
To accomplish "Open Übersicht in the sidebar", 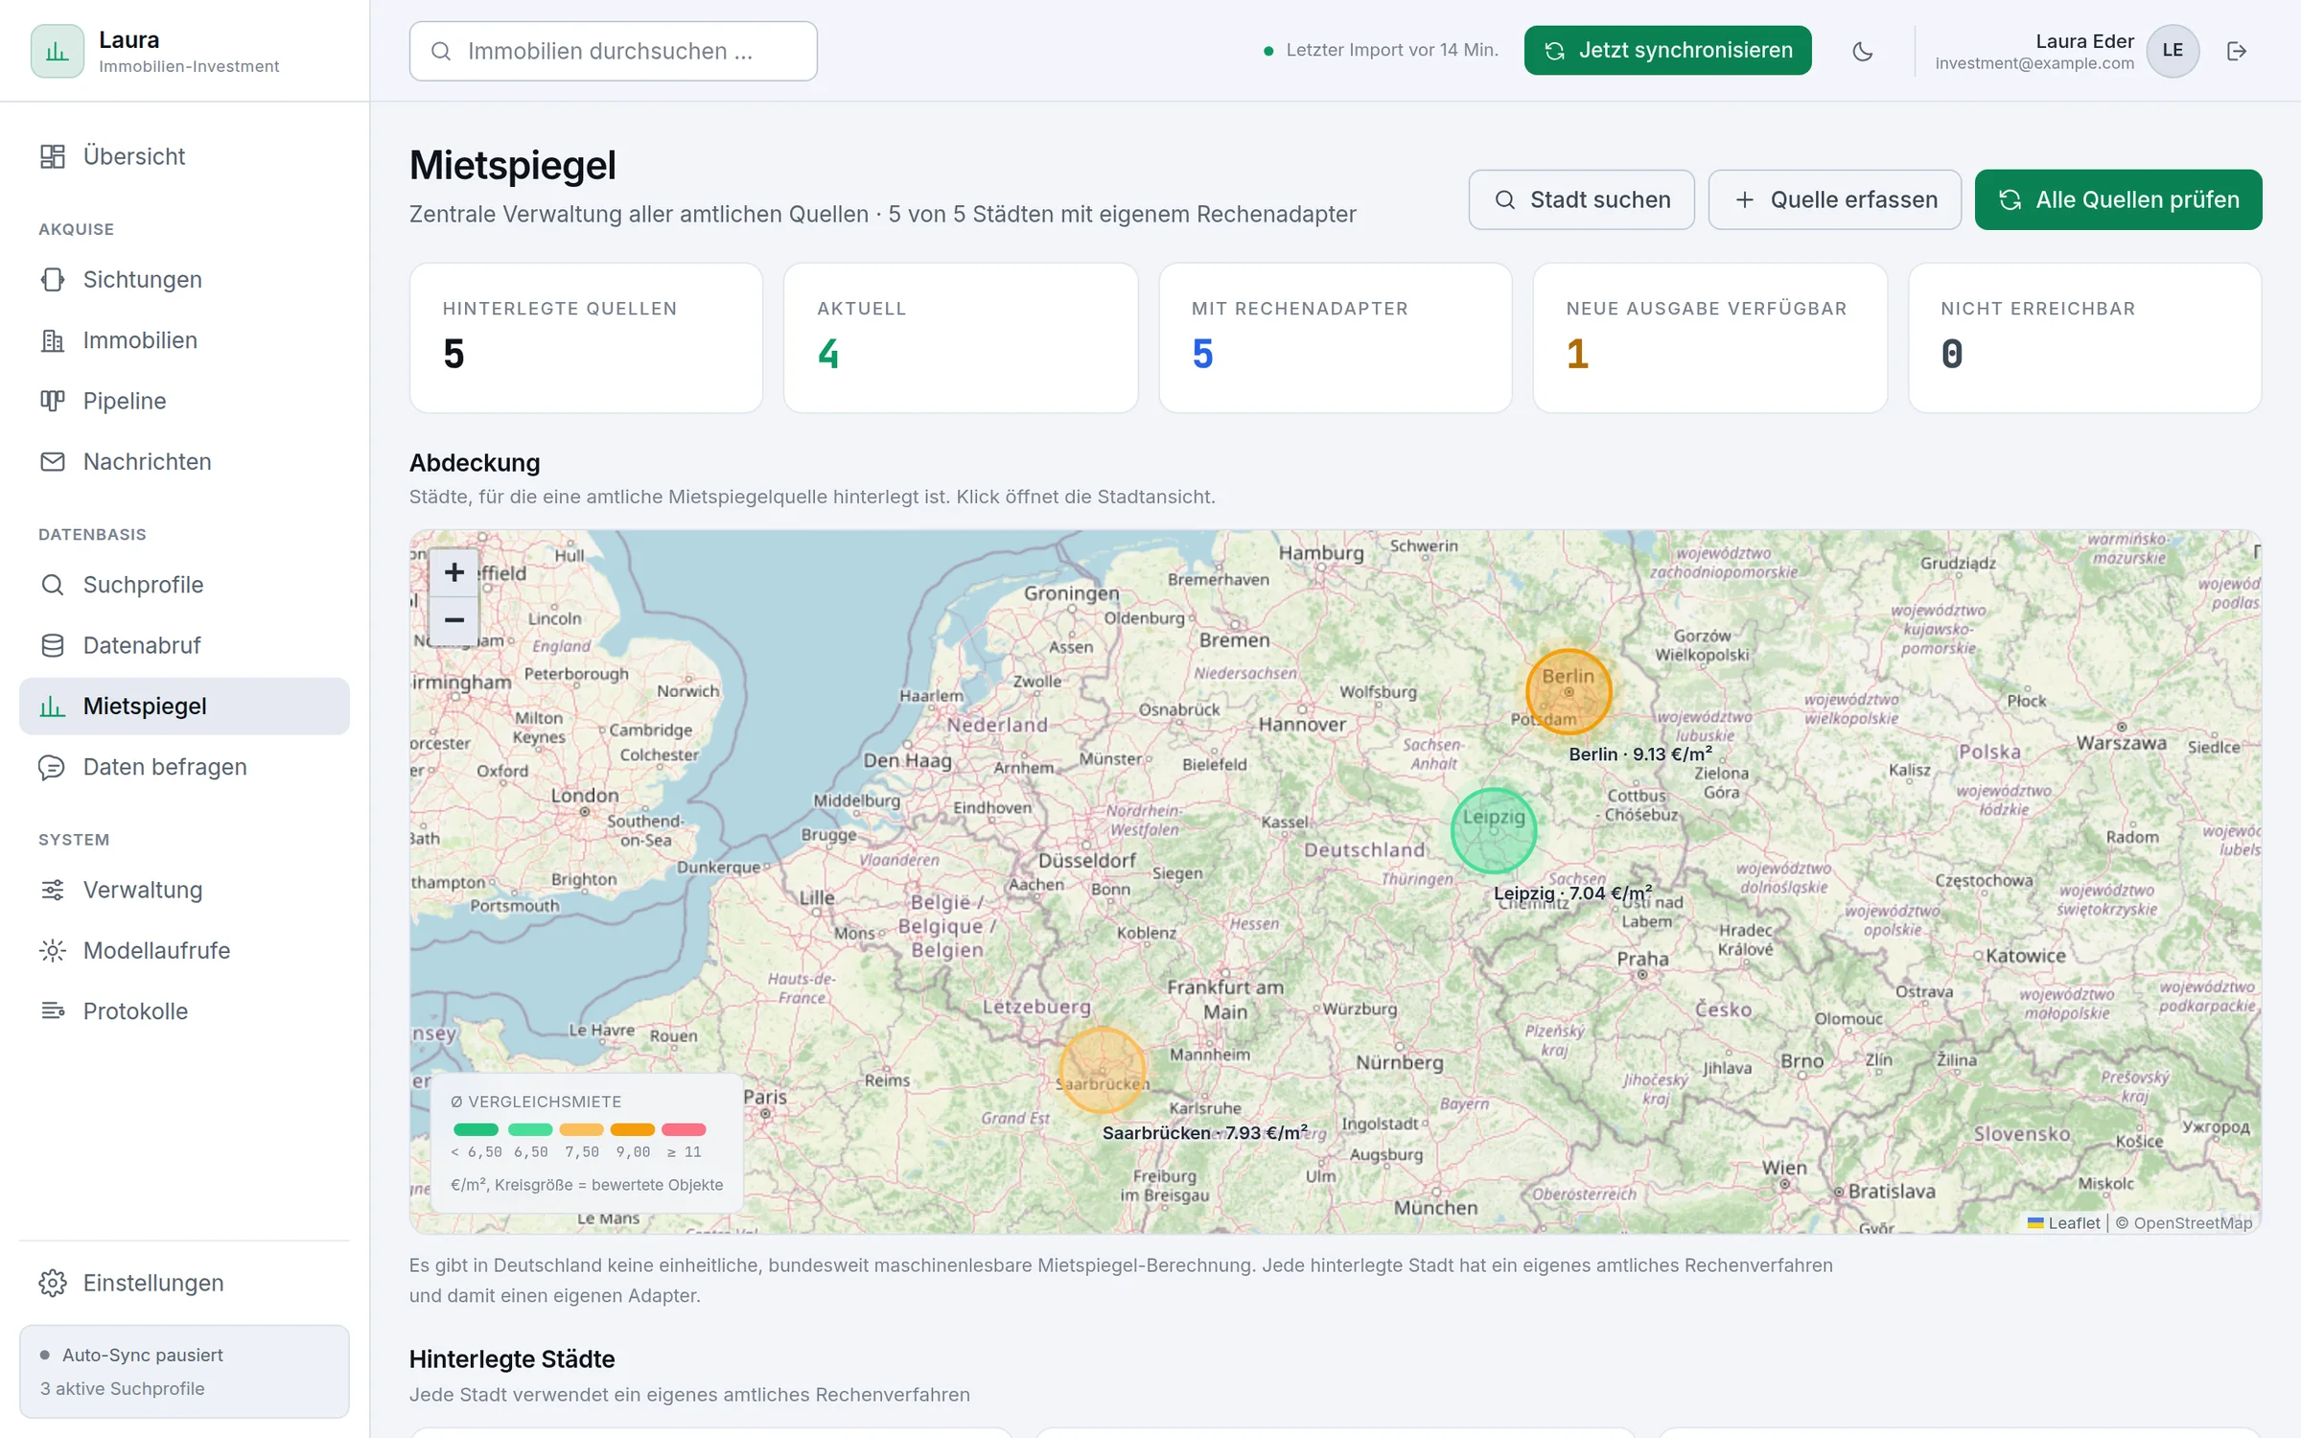I will (184, 156).
